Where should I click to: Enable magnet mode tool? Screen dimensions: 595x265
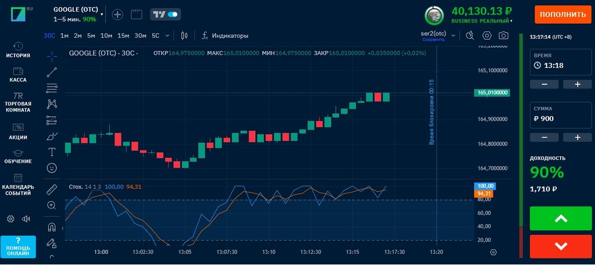pos(52,227)
